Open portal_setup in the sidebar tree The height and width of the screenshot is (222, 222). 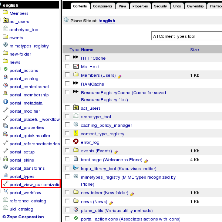(22, 152)
